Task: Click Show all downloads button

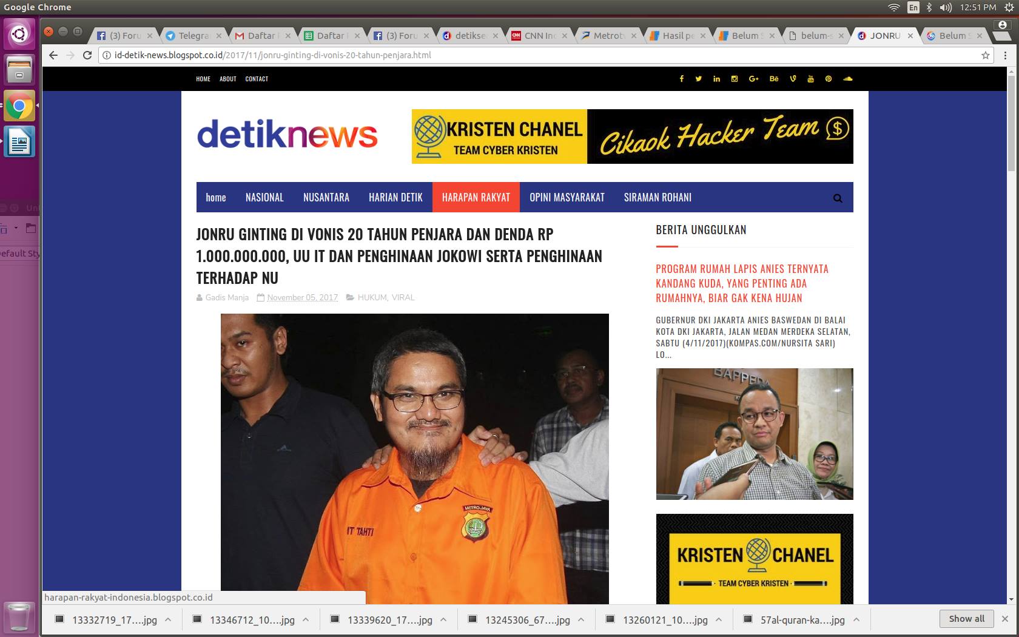Action: (x=966, y=619)
